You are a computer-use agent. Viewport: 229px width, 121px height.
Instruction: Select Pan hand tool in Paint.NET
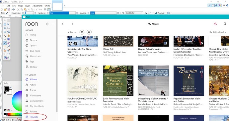(9, 36)
